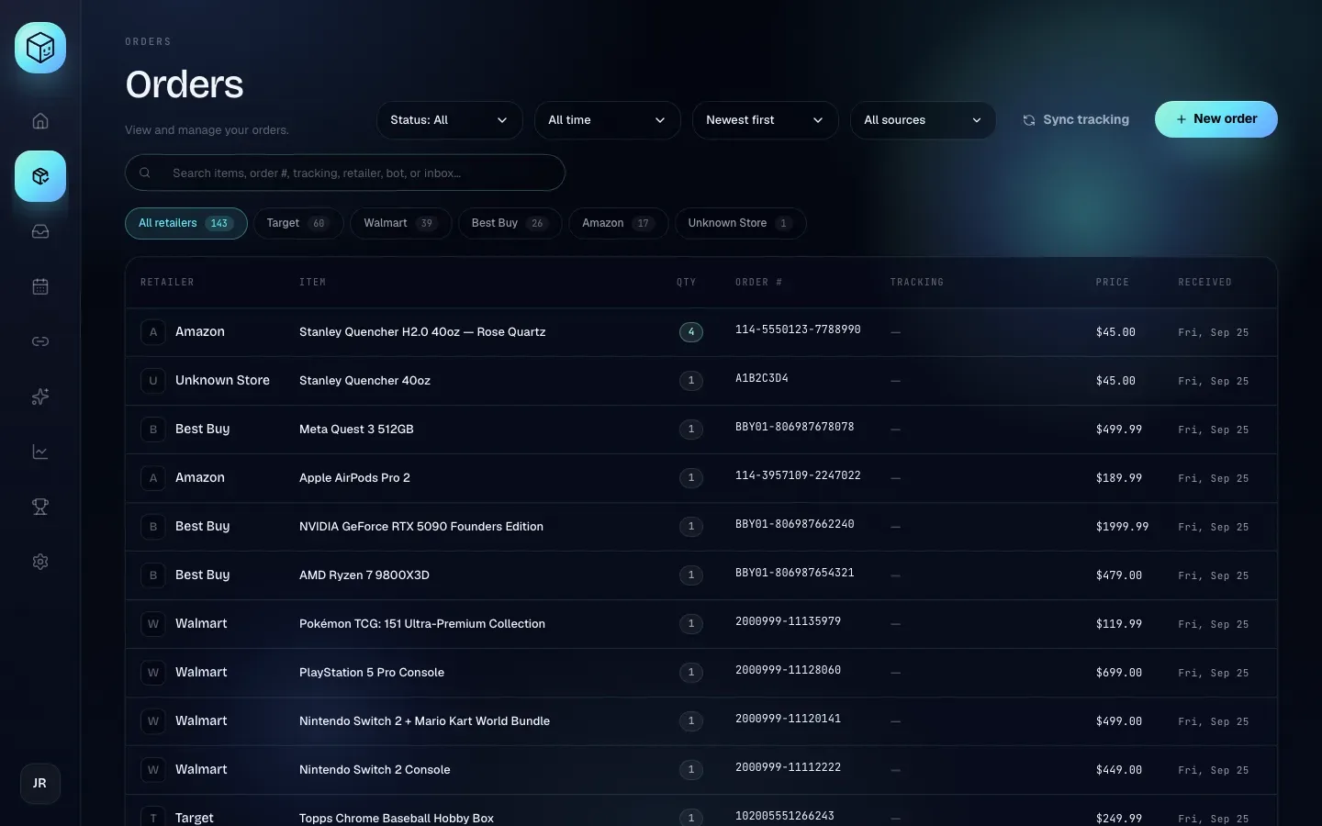This screenshot has width=1322, height=826.
Task: Open the Analytics chart sidebar icon
Action: tap(40, 452)
